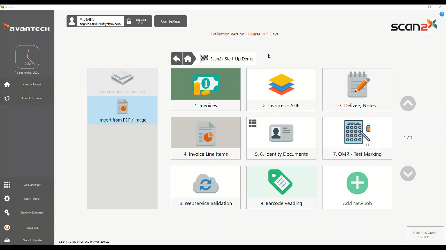
Task: Select the 2. Invoices - ADR job
Action: pyautogui.click(x=281, y=90)
